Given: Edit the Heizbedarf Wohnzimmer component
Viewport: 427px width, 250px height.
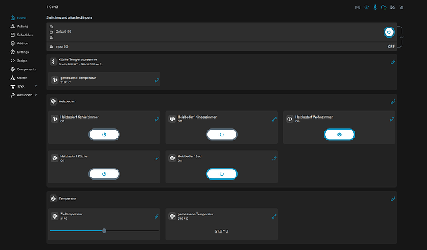Looking at the screenshot, I should [392, 119].
